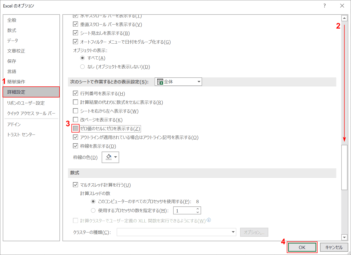Toggle 行列番号を表示する checkbox
Viewport: 351px width, 255px height.
(75, 93)
